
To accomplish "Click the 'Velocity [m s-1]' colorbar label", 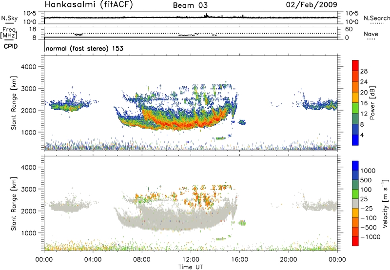I will pyautogui.click(x=385, y=203).
